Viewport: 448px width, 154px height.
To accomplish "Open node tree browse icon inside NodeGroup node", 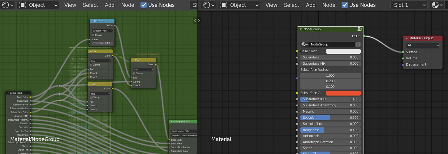I will (305, 44).
